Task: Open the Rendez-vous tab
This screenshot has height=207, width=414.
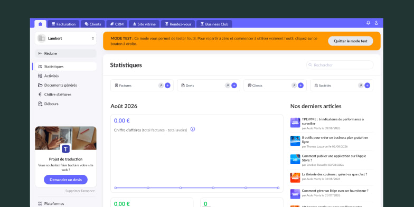Action: coord(178,24)
